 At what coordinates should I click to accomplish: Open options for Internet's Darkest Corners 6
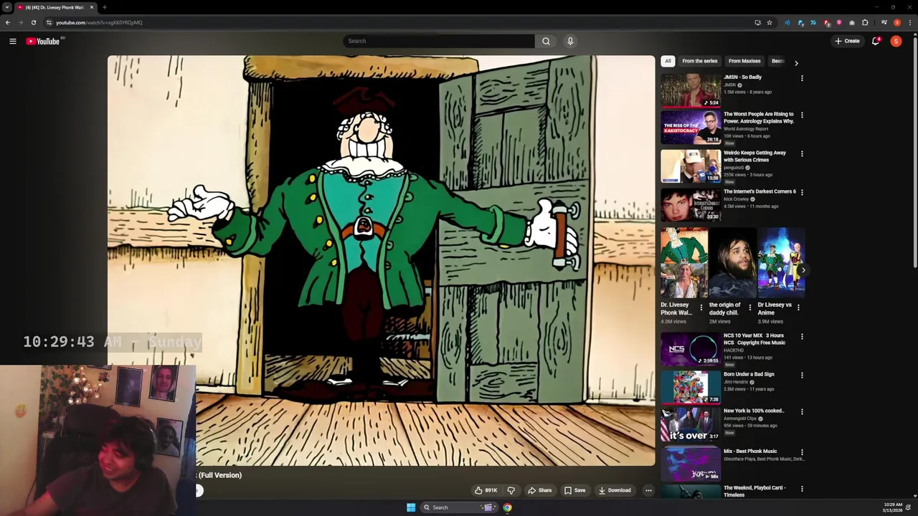[x=802, y=192]
